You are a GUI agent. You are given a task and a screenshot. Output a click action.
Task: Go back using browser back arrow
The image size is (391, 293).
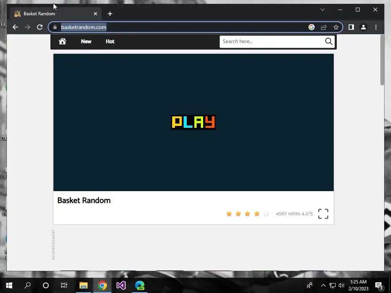pos(15,27)
